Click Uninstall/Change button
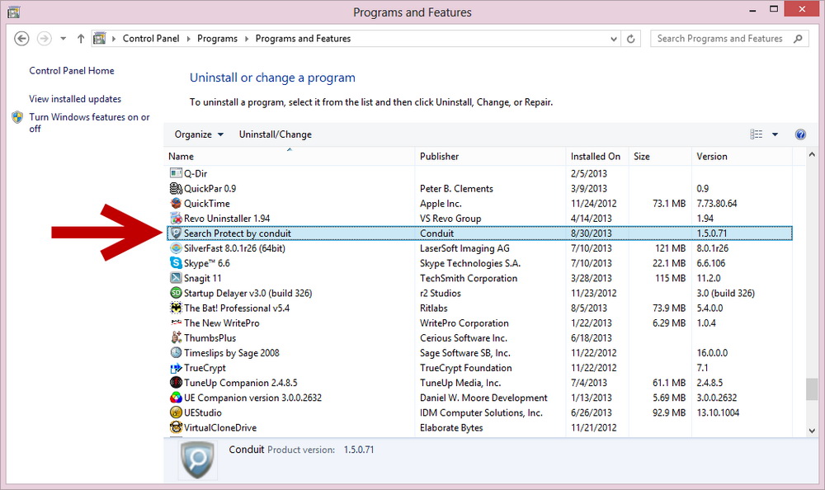Screen dimensions: 825x490 pos(276,134)
